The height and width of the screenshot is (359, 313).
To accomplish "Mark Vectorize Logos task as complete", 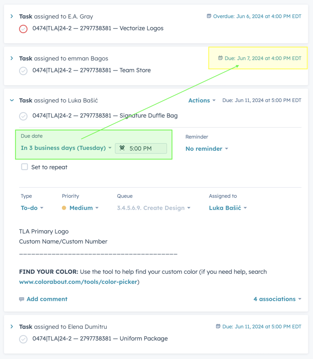I will (x=23, y=29).
